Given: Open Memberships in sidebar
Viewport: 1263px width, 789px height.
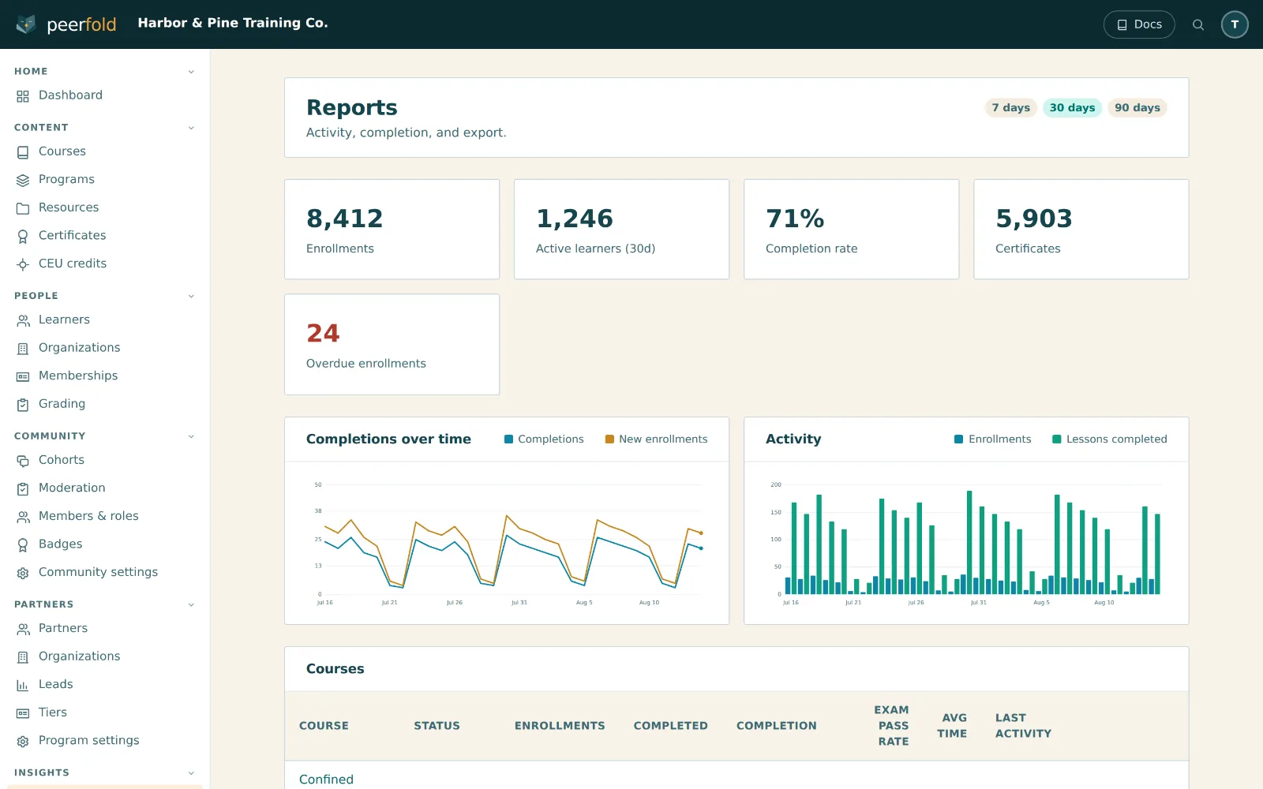Looking at the screenshot, I should click(105, 376).
